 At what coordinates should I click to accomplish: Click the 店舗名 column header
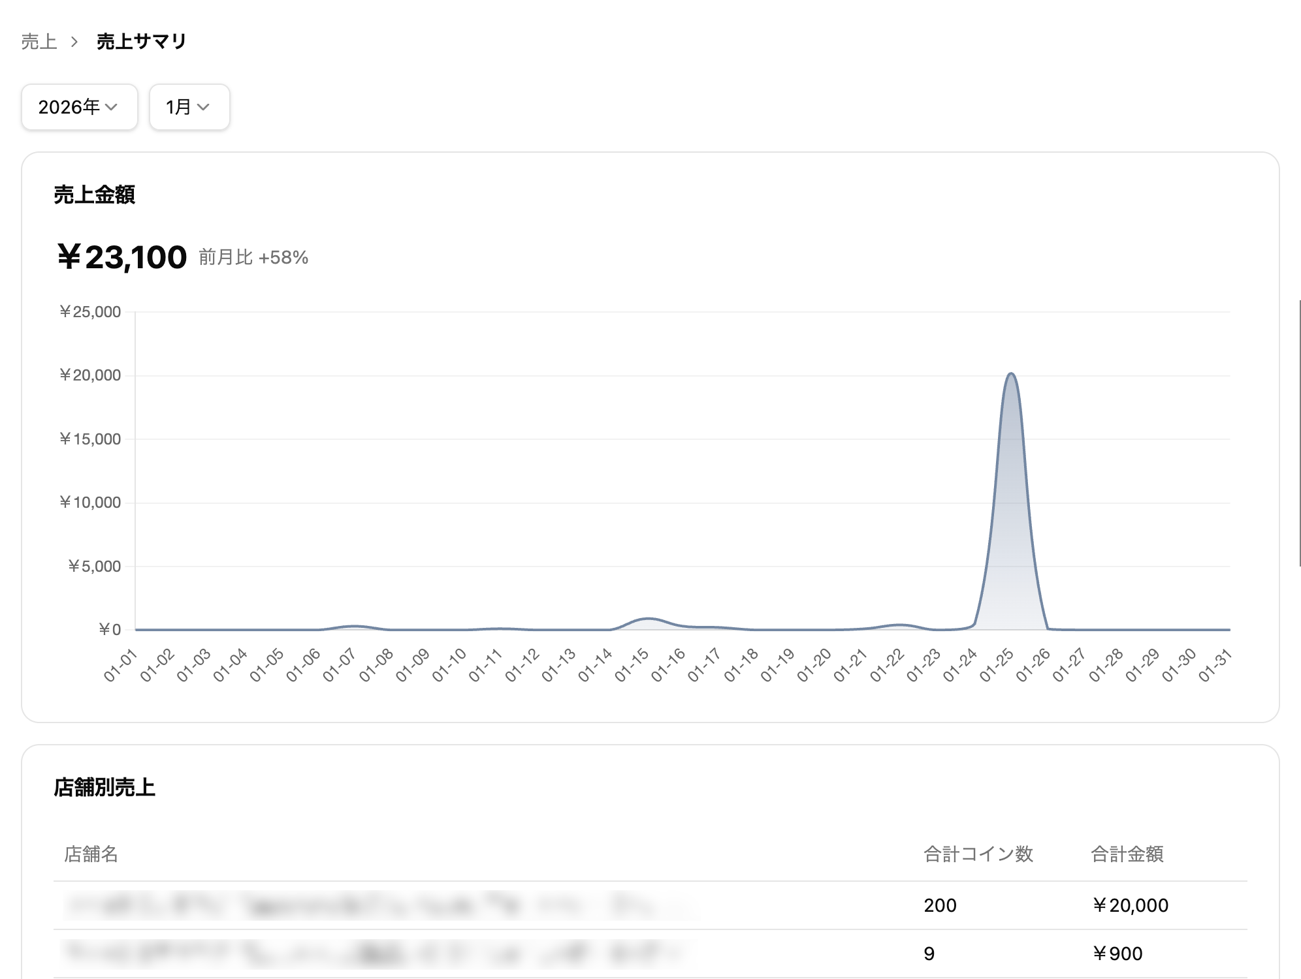(91, 854)
